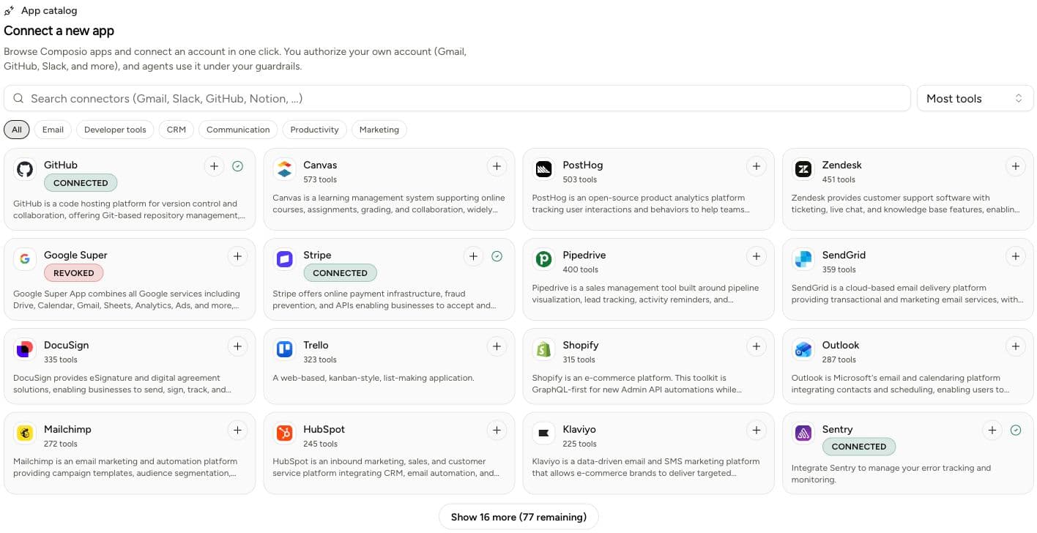Screen dimensions: 1037x533
Task: Click the SendGrid app logo
Action: point(803,260)
